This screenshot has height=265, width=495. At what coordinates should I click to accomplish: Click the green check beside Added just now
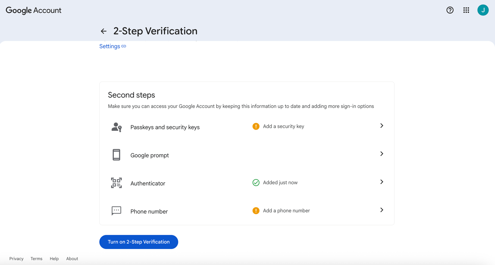[x=256, y=182]
